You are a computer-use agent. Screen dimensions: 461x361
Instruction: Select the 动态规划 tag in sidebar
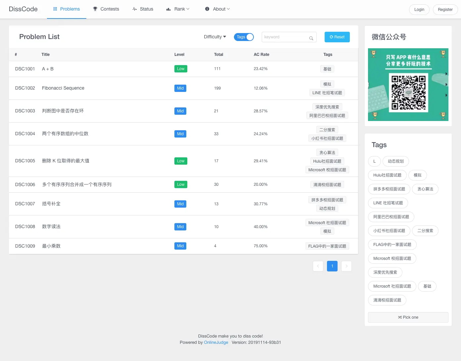coord(396,161)
